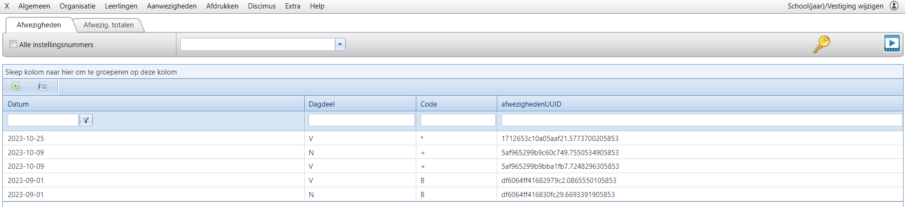This screenshot has height=207, width=905.
Task: Expand the instellingsnummer dropdown arrow
Action: point(340,44)
